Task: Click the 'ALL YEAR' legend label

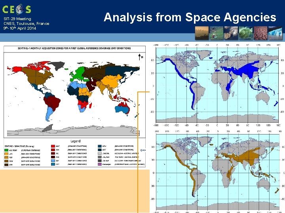Action: (13, 150)
